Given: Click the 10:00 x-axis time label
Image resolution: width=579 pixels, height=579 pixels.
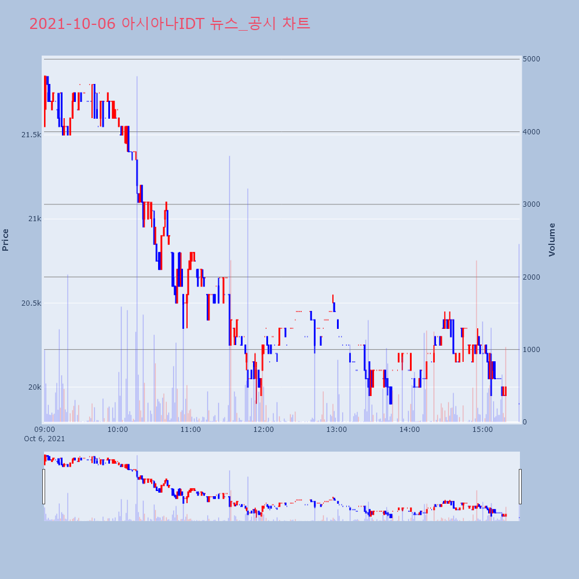Looking at the screenshot, I should 118,430.
